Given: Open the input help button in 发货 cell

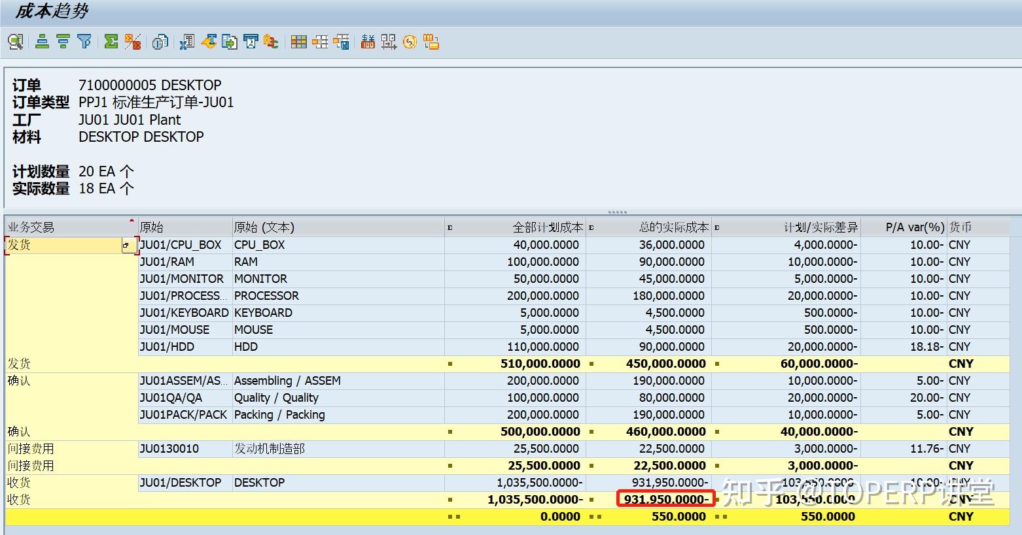Looking at the screenshot, I should [x=128, y=246].
